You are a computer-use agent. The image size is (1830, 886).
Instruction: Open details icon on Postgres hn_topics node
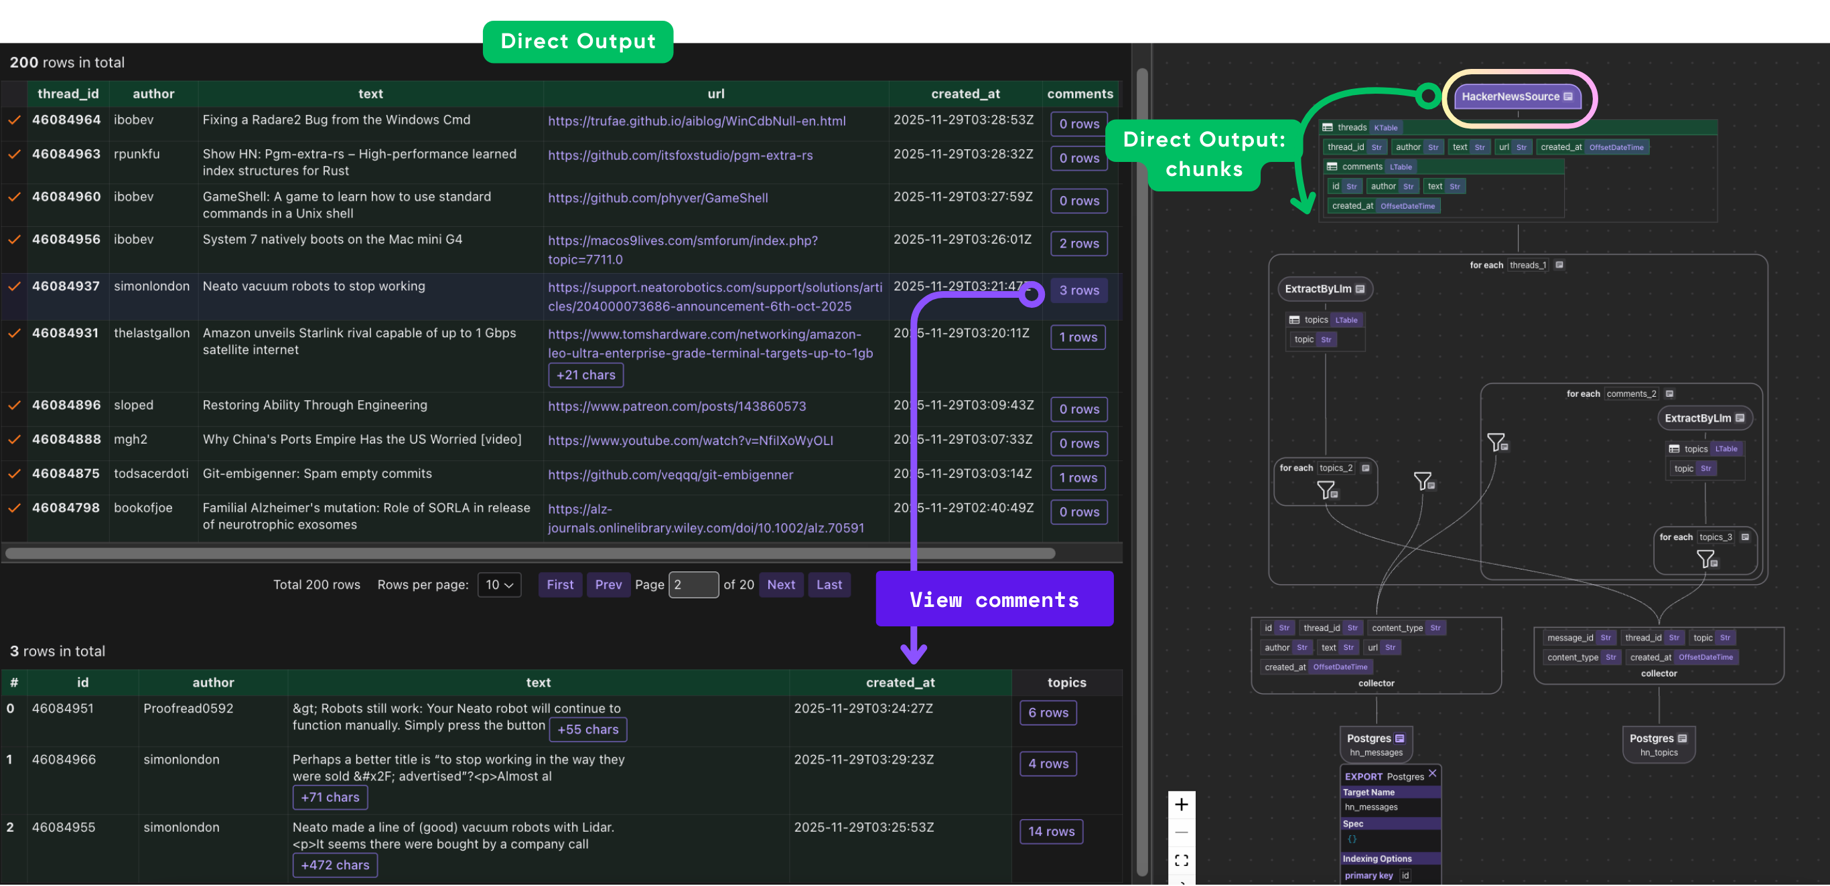1681,738
